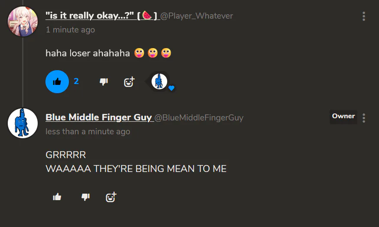Dislike the 'haha loser ahahaha' comment
Image resolution: width=379 pixels, height=227 pixels.
pos(104,82)
